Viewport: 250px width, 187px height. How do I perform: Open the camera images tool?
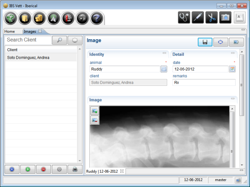point(225,18)
